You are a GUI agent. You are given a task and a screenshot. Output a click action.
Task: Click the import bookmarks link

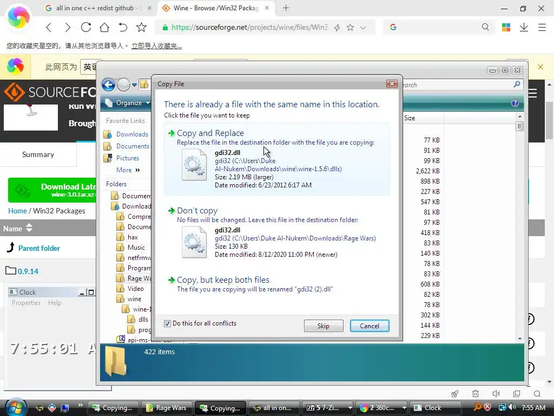(x=156, y=46)
